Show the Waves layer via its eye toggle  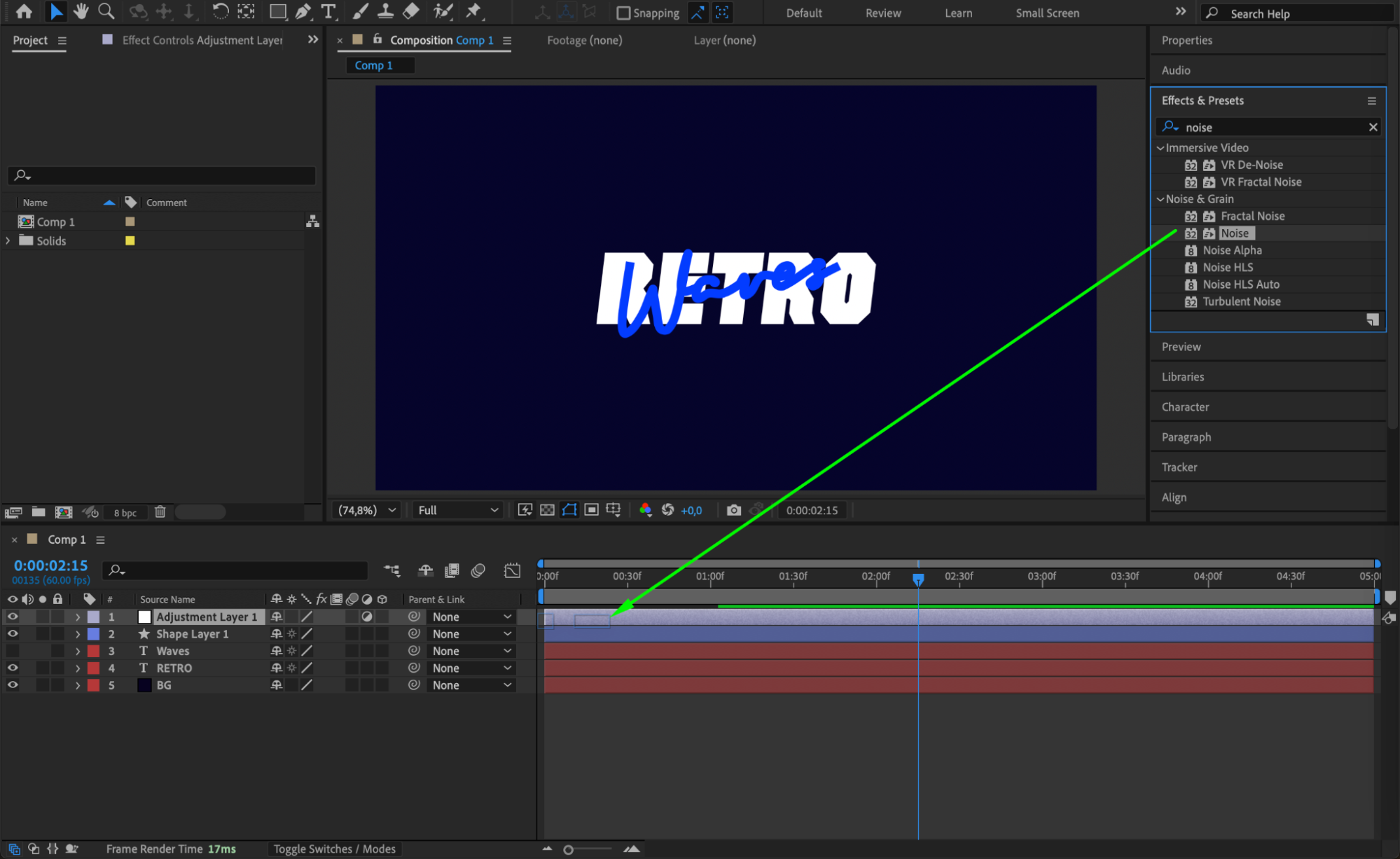tap(13, 651)
